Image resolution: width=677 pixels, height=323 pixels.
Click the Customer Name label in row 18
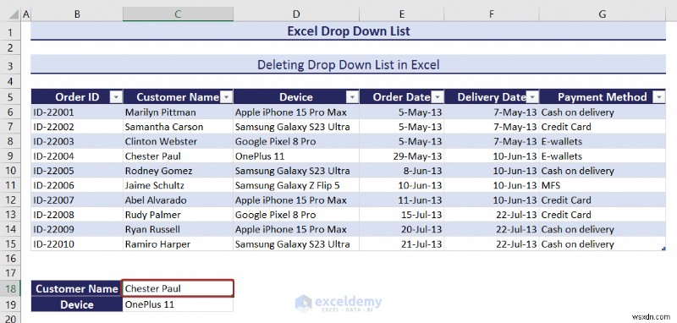click(x=77, y=288)
